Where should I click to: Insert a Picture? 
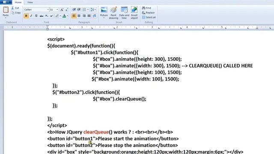coord(104,12)
